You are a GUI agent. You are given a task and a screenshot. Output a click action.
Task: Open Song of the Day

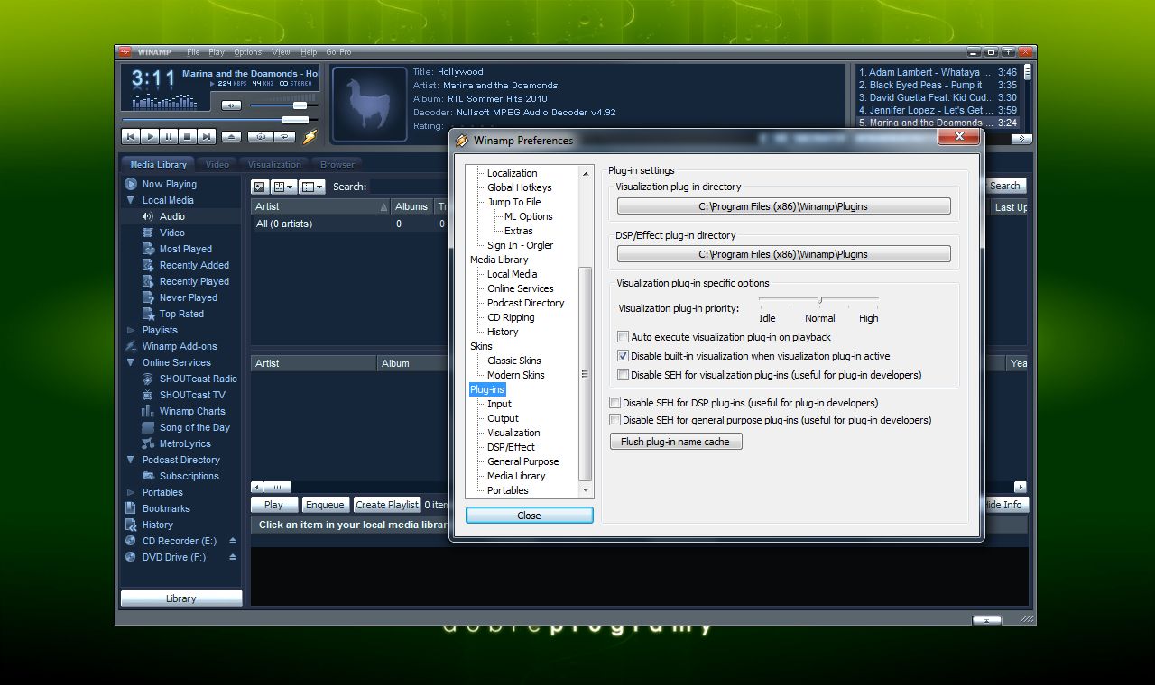tap(194, 427)
